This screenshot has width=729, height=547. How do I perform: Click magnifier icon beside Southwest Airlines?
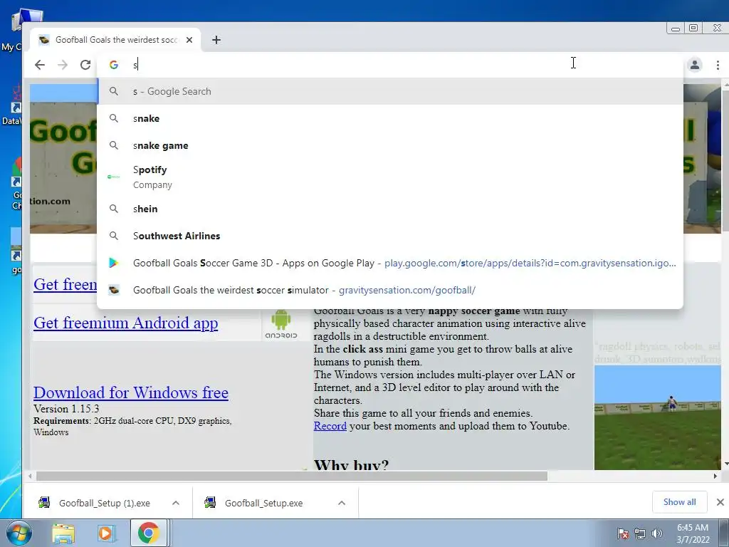point(113,236)
